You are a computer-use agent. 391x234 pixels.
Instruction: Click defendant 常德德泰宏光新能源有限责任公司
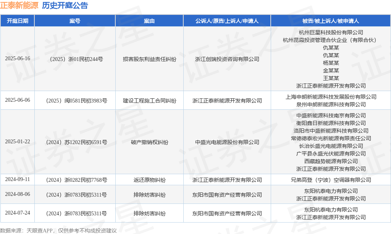pyautogui.click(x=331, y=138)
